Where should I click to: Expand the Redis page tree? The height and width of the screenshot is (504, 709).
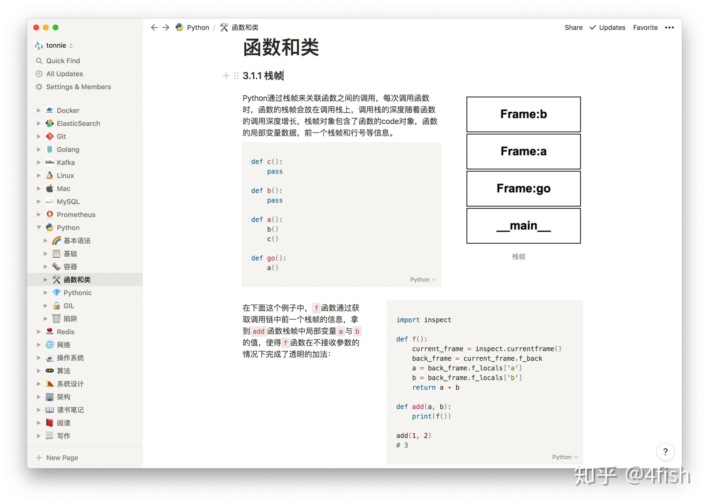(38, 332)
